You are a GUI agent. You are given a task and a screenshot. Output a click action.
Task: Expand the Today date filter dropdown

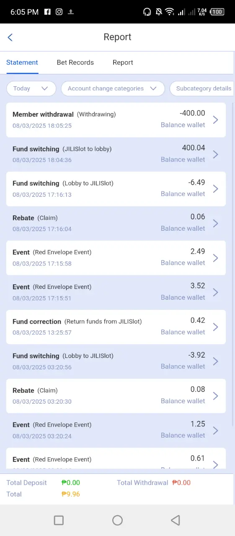pyautogui.click(x=31, y=88)
